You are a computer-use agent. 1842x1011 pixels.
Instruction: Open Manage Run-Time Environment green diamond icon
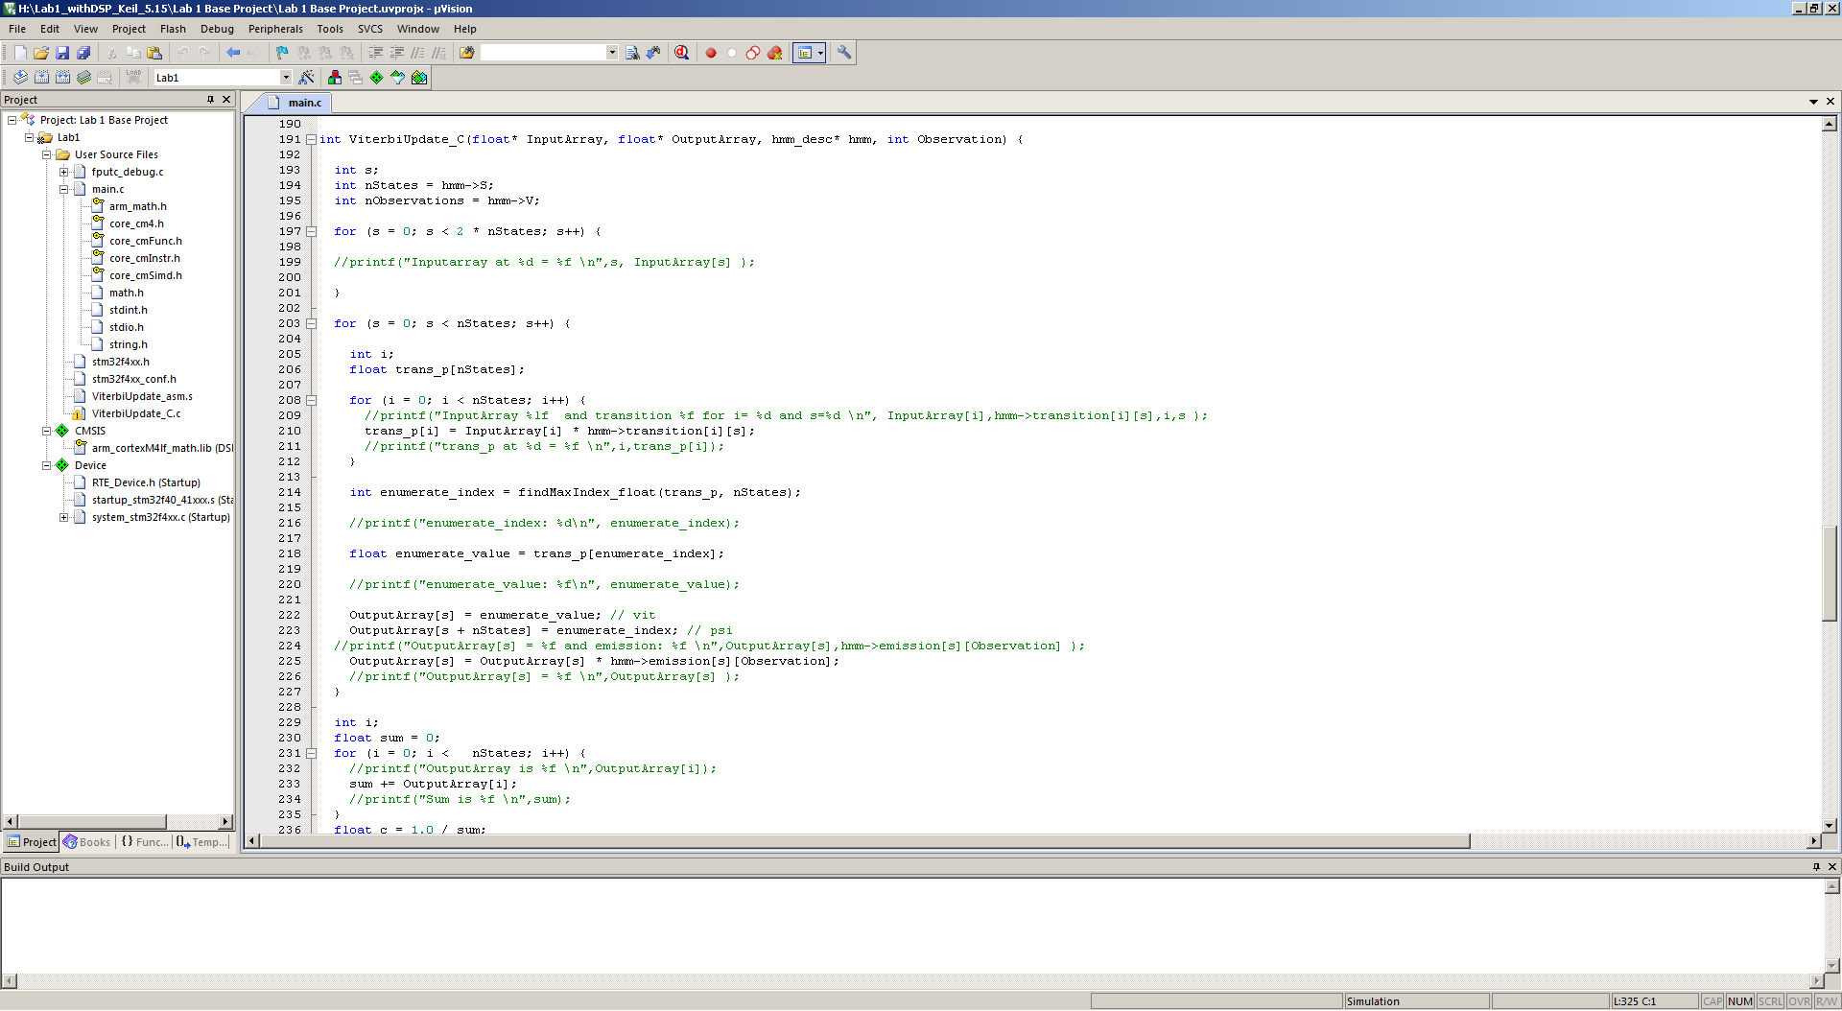pos(376,78)
